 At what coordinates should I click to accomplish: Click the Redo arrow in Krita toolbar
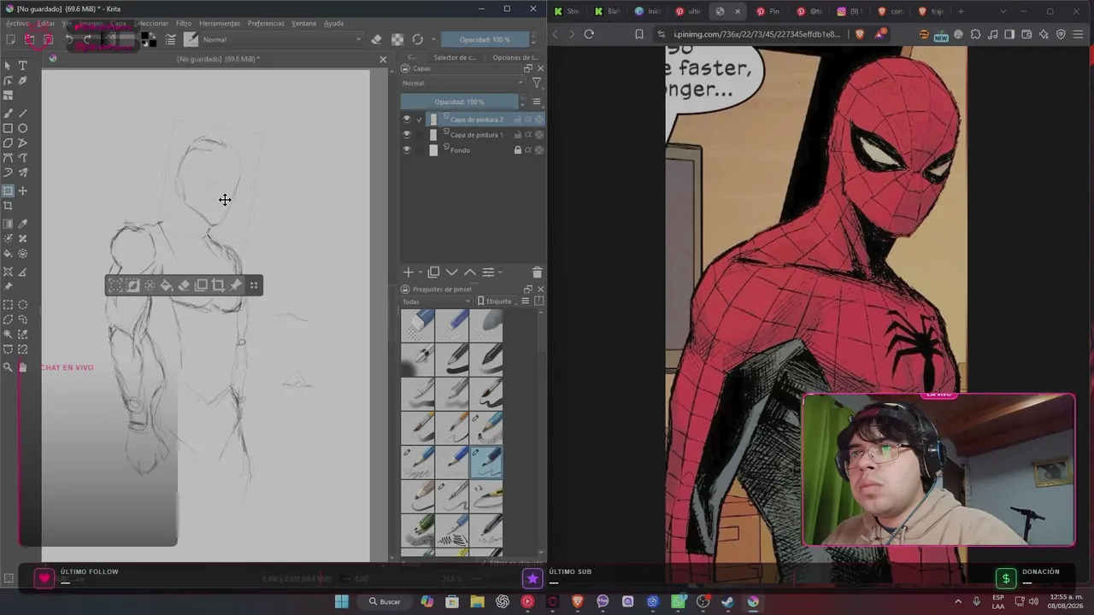tap(87, 39)
